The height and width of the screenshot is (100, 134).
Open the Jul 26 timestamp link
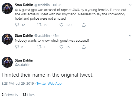[57, 5]
